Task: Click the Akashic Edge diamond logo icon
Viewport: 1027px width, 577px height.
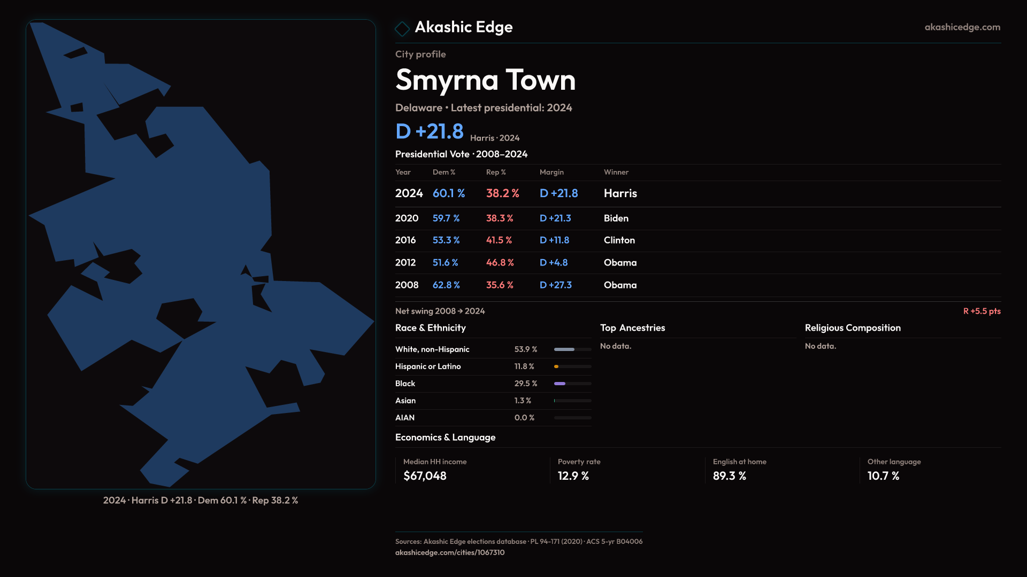Action: coord(402,28)
